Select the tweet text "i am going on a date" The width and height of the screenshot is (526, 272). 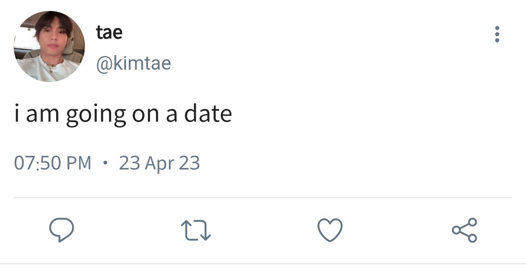123,115
